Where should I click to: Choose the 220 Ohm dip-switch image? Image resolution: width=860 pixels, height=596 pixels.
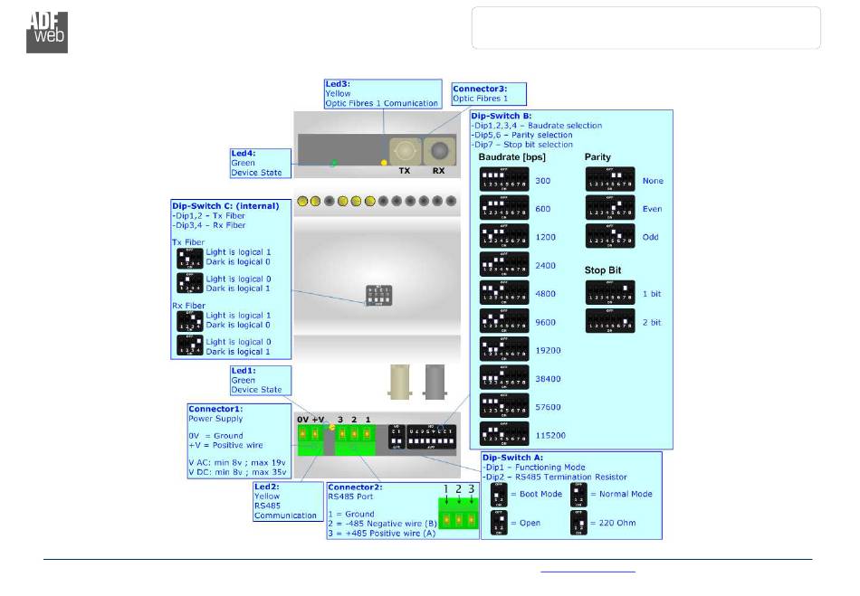pyautogui.click(x=578, y=523)
